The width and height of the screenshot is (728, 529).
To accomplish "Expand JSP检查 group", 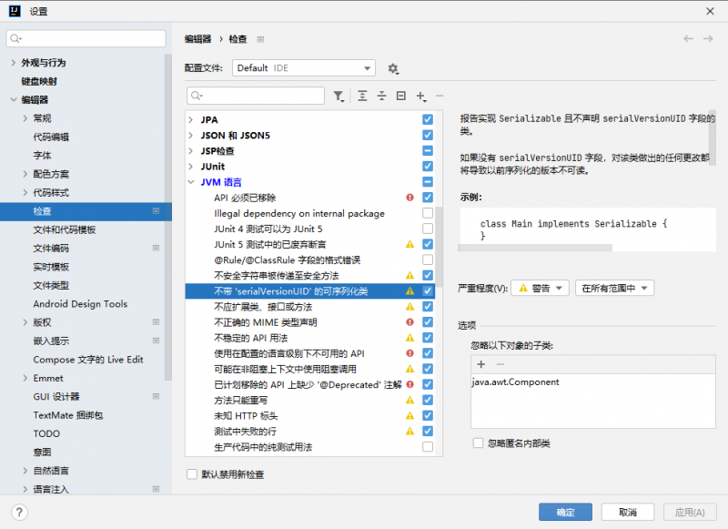I will pyautogui.click(x=191, y=151).
